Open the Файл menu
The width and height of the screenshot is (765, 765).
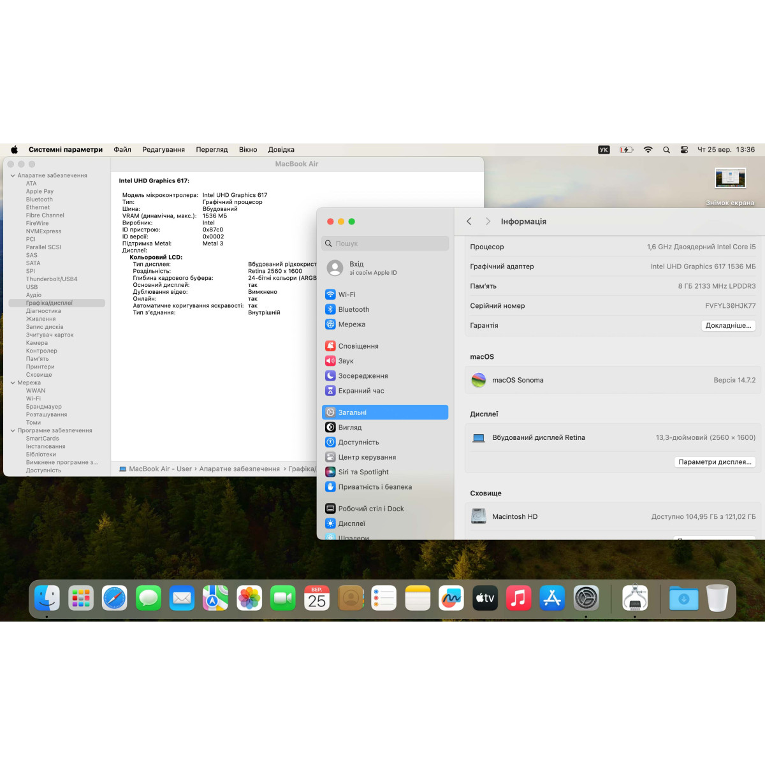122,150
